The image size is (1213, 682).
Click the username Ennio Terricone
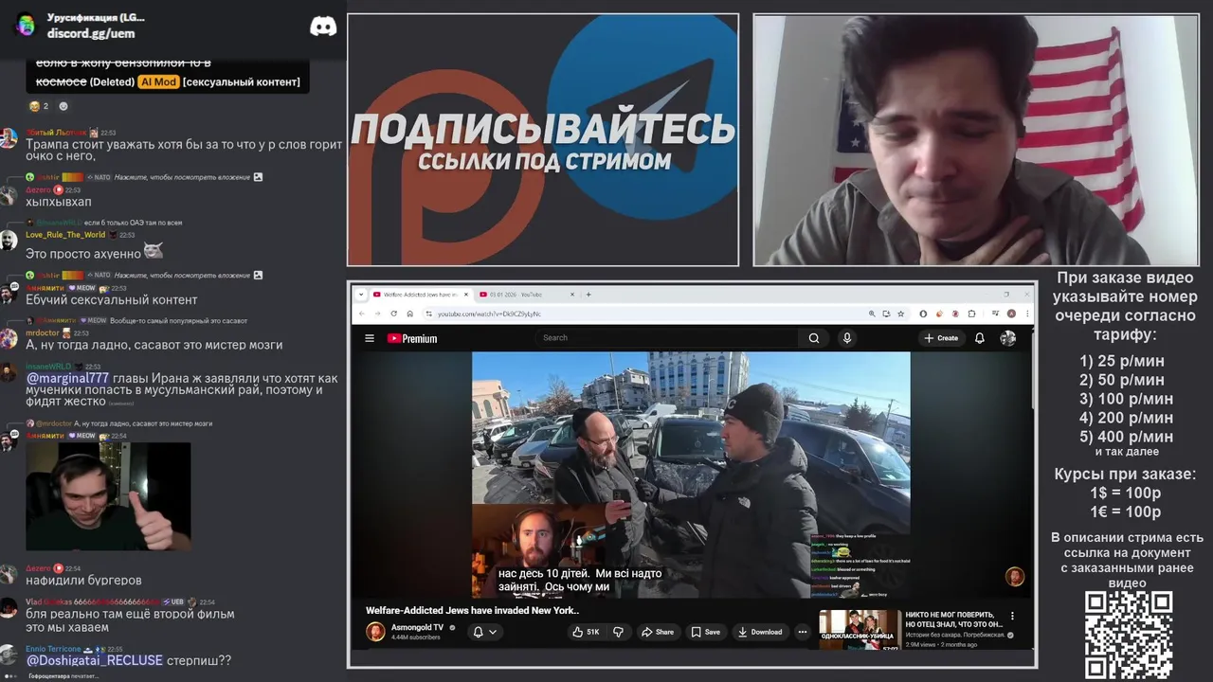point(53,649)
